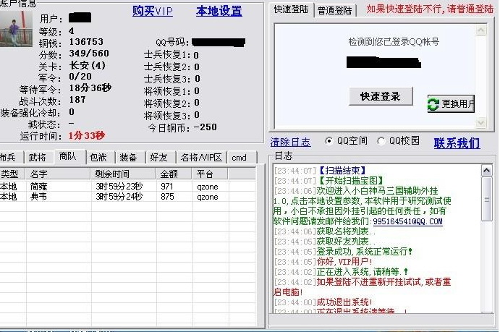Click the log scrollbar up arrow
This screenshot has height=332, width=500.
486,171
